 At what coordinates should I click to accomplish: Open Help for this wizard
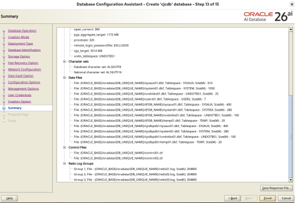[x=10, y=198]
